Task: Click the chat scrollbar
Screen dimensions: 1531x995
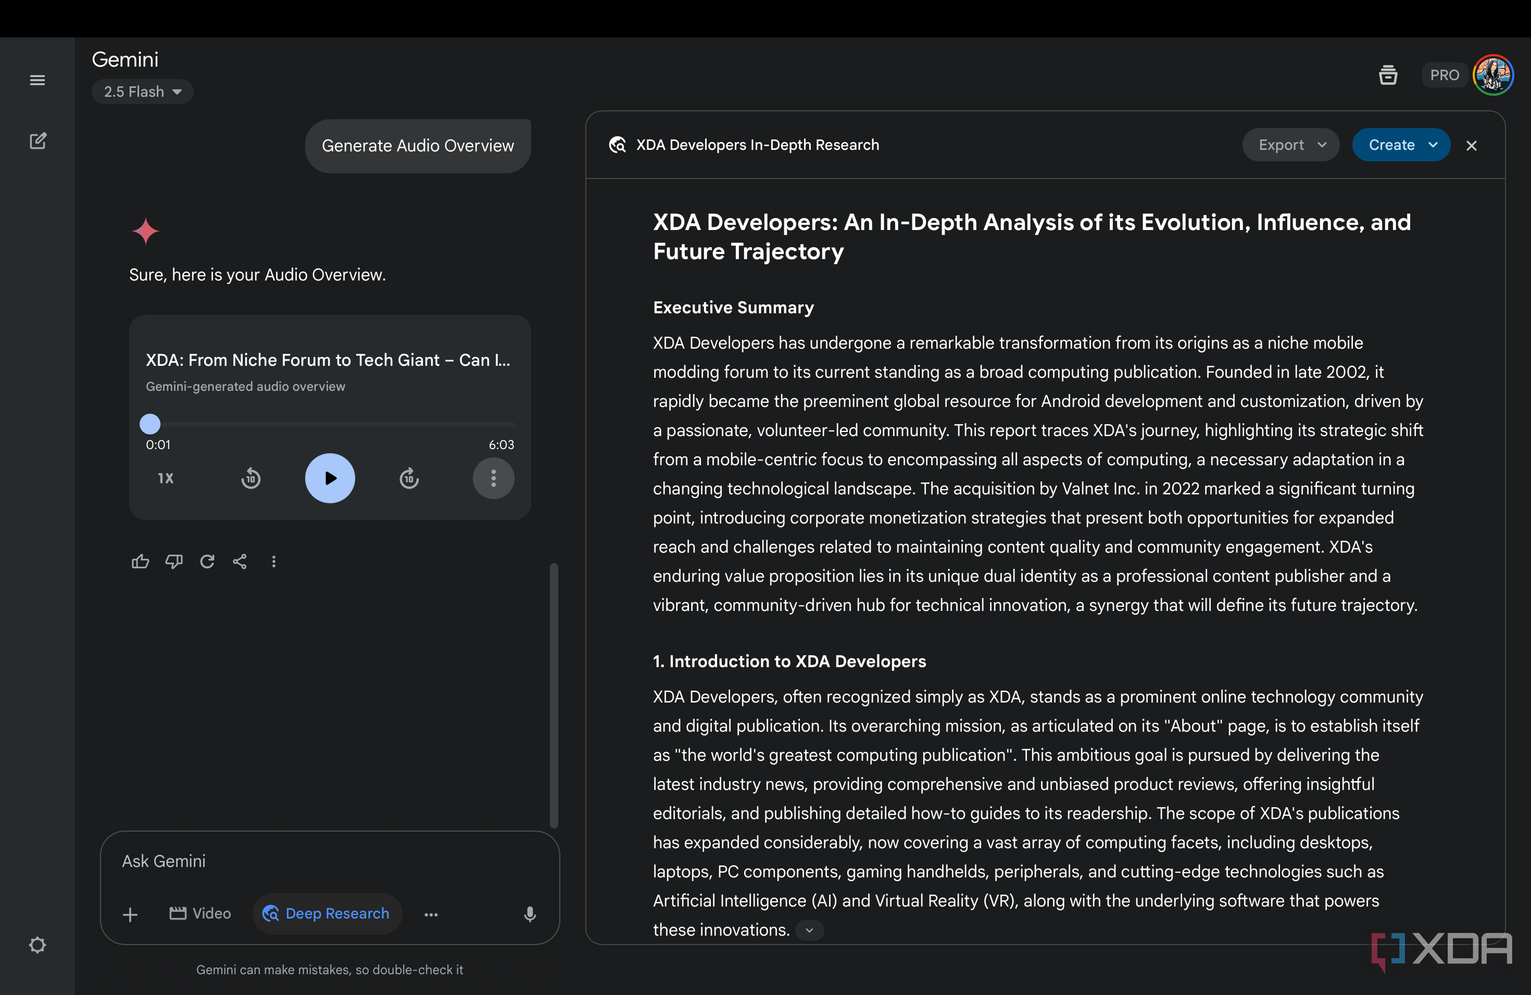Action: point(554,695)
